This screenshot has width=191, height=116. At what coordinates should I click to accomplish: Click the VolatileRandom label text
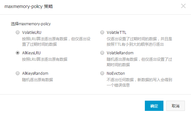pos(120,53)
